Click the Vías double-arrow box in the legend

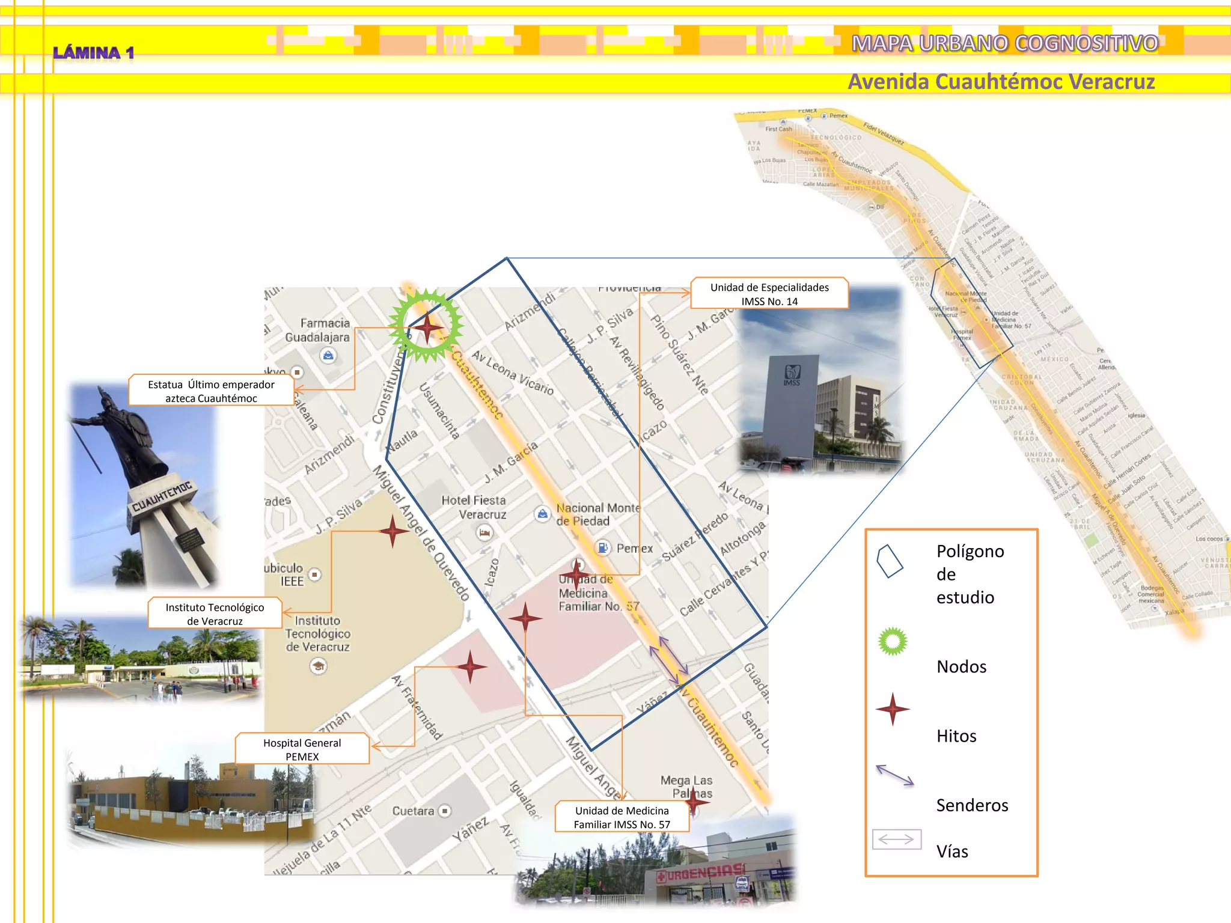[896, 839]
